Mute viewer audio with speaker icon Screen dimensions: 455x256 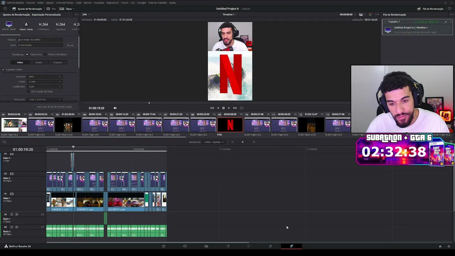point(115,108)
